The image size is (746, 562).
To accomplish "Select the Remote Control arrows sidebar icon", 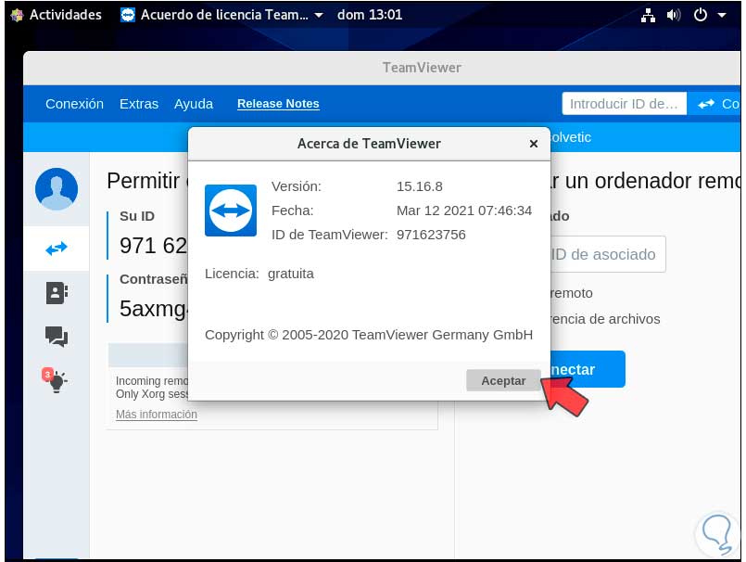I will [x=57, y=249].
